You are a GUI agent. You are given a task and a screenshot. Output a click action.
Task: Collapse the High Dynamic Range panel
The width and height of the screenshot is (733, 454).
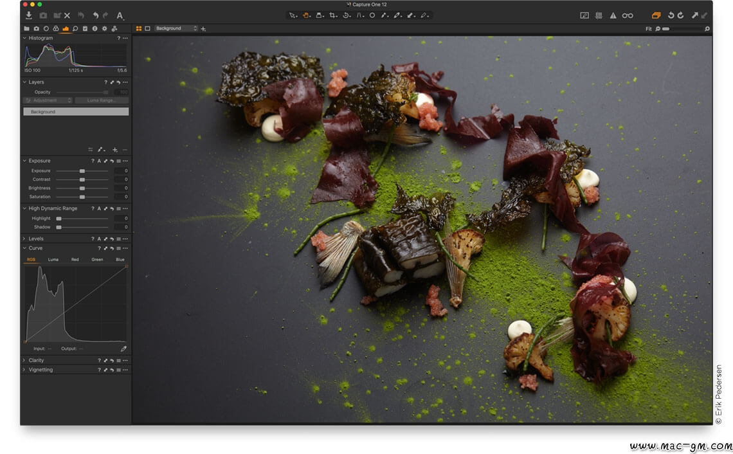[24, 208]
